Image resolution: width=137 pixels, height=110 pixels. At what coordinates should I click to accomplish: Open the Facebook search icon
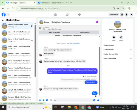tap(8, 15)
